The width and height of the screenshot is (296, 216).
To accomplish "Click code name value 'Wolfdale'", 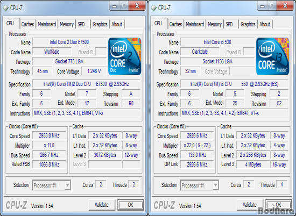I will (x=52, y=52).
